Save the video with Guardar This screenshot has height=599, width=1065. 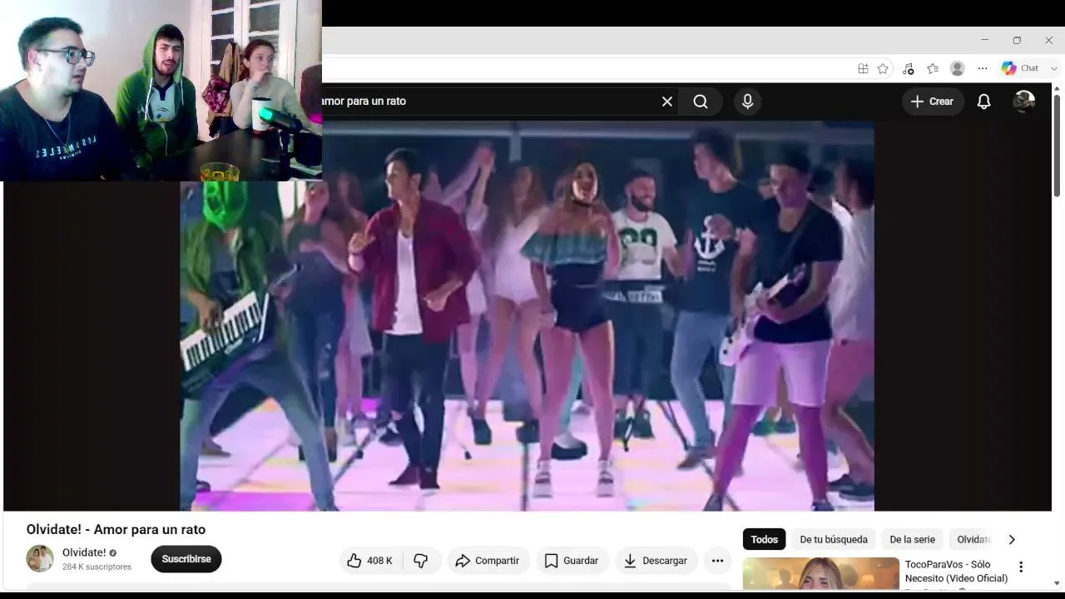coord(571,561)
